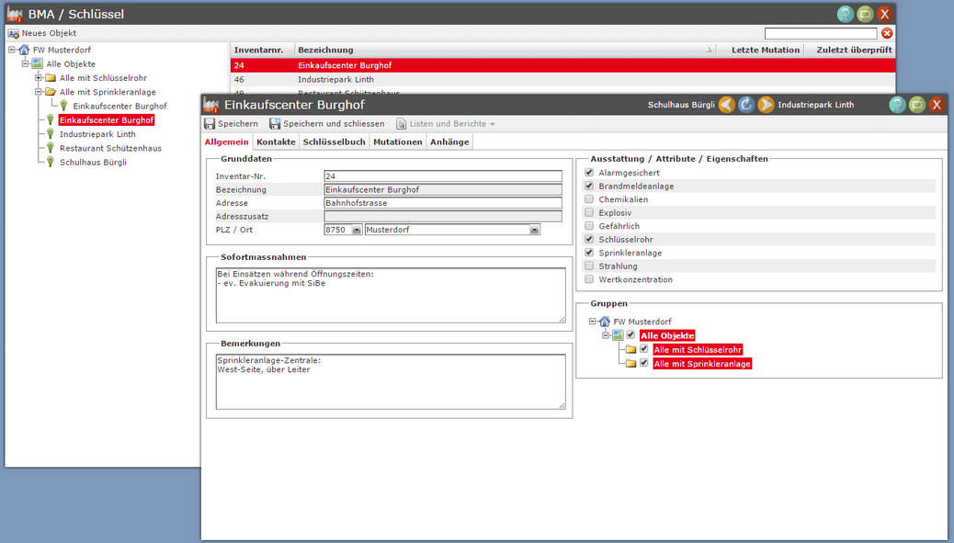Image resolution: width=954 pixels, height=543 pixels.
Task: Click the previous object orange arrow icon
Action: (726, 105)
